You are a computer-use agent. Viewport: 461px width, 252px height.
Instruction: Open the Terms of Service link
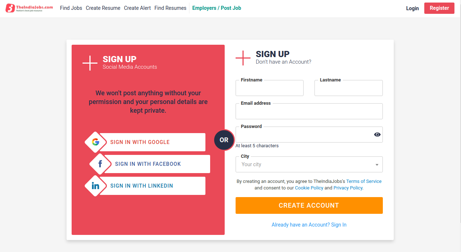[364, 181]
